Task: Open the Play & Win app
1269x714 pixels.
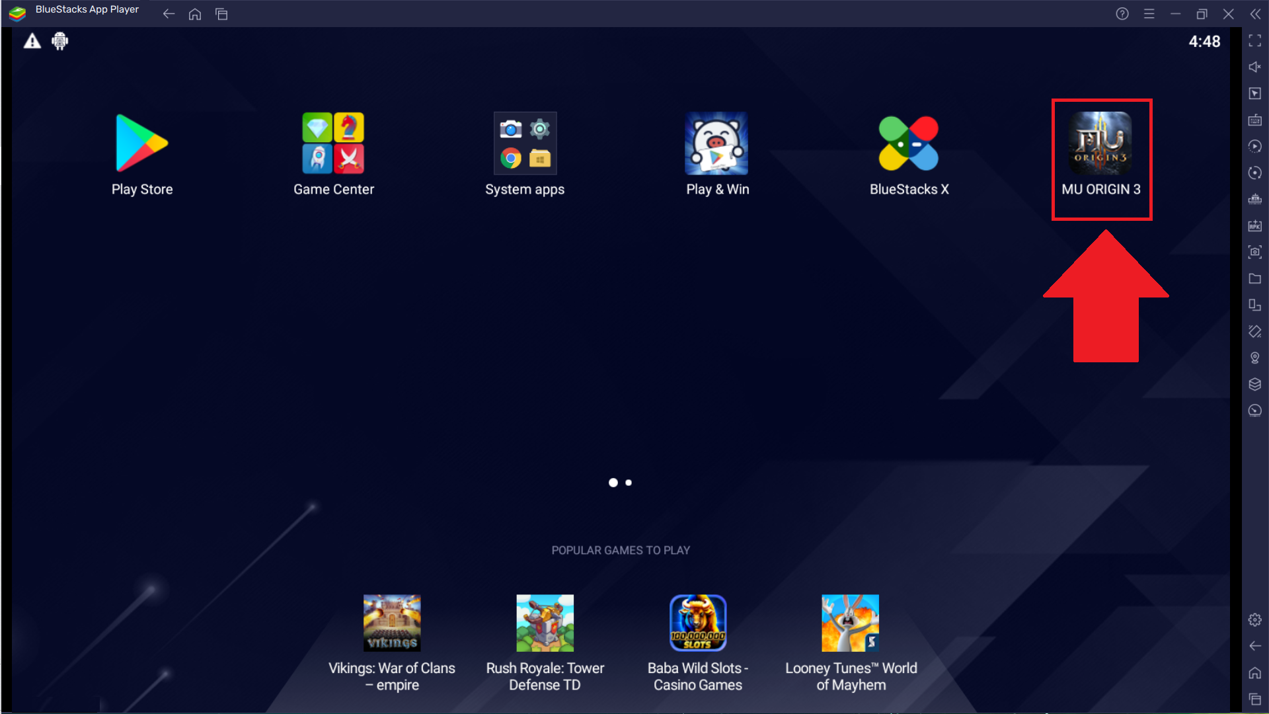Action: tap(717, 143)
